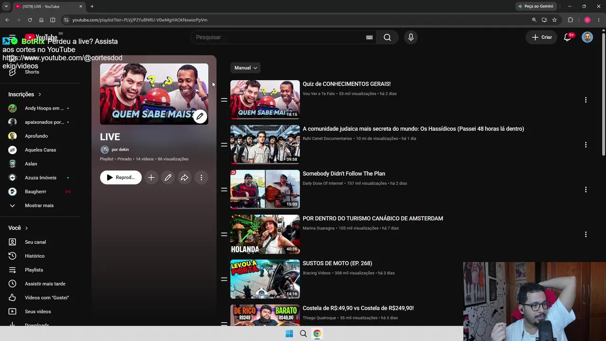Viewport: 606px width, 341px height.
Task: Click the title SUSTOS DE MOTO (EP. 268)
Action: (x=338, y=263)
